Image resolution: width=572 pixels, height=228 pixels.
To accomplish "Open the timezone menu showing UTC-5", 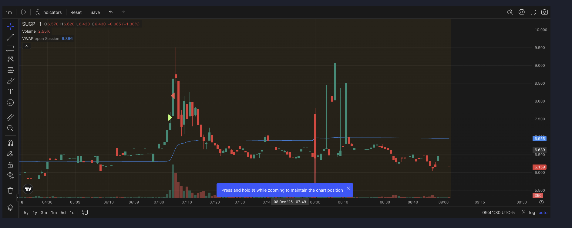I will click(x=498, y=213).
